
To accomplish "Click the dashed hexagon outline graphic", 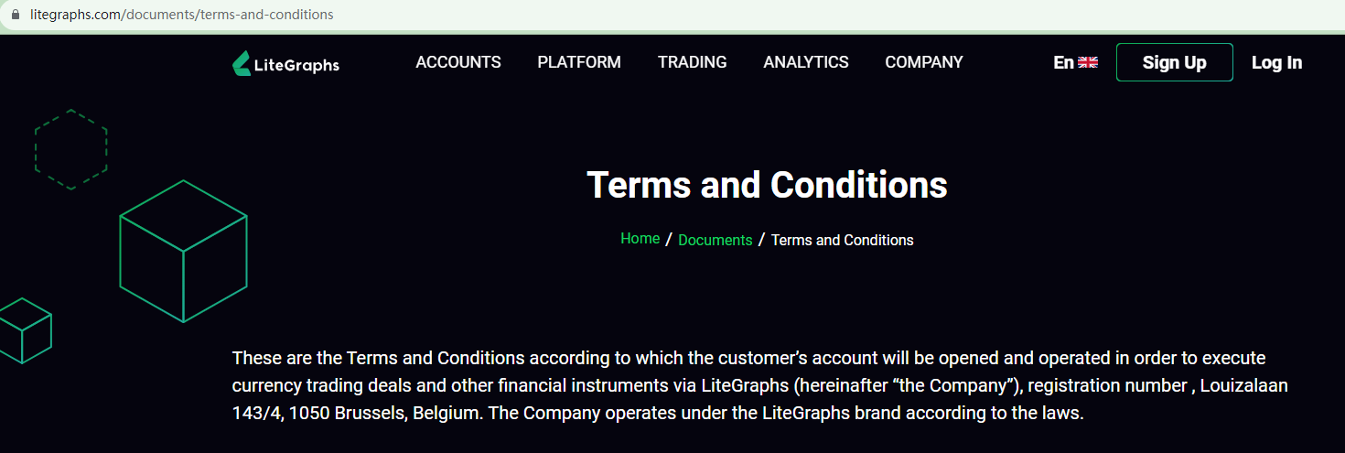I will 71,149.
